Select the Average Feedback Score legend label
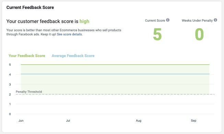224x134 pixels. pyautogui.click(x=73, y=56)
